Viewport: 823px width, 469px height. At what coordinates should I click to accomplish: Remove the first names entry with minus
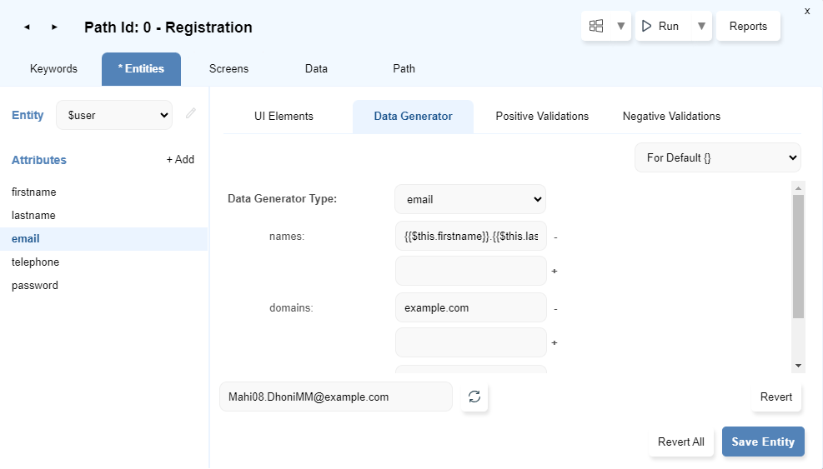coord(555,237)
